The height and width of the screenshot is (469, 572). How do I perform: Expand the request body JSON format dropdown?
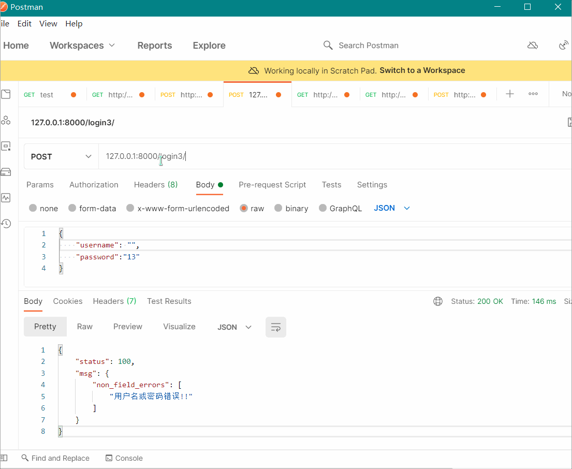pyautogui.click(x=392, y=208)
